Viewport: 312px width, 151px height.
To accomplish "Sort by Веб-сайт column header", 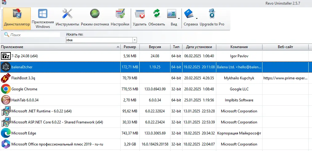I will point(285,47).
